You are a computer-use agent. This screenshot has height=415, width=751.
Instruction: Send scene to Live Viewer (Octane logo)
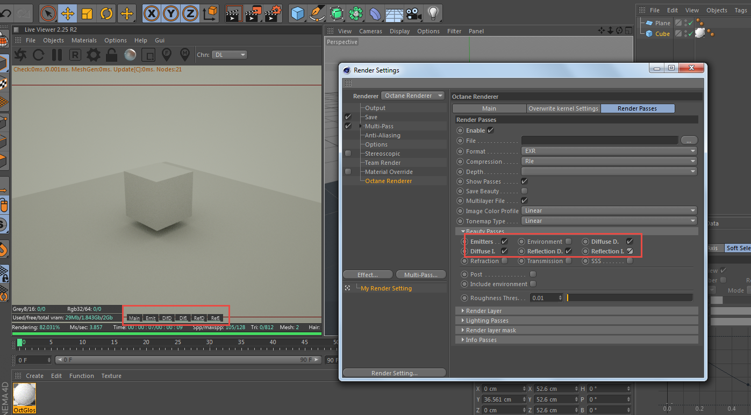pyautogui.click(x=20, y=55)
